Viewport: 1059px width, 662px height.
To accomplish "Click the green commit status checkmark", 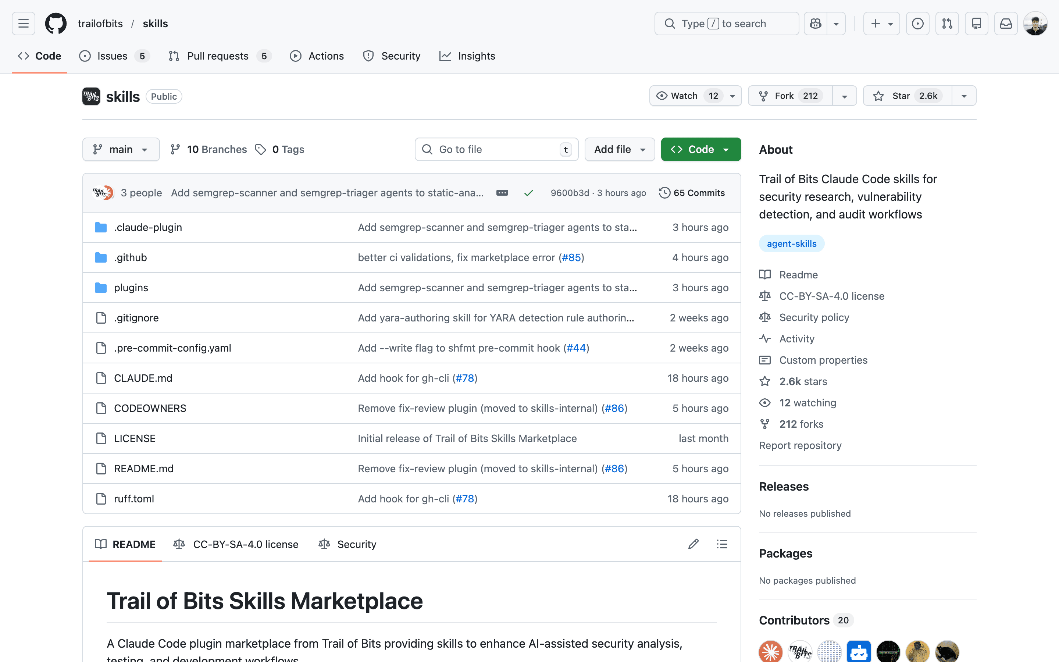I will [529, 193].
